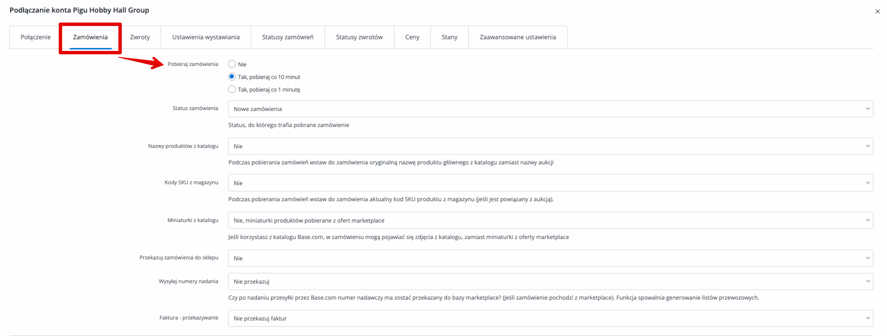Select the 'Nie' radio option for Pobieraj zamówienia
Image resolution: width=887 pixels, height=336 pixels.
(x=232, y=64)
